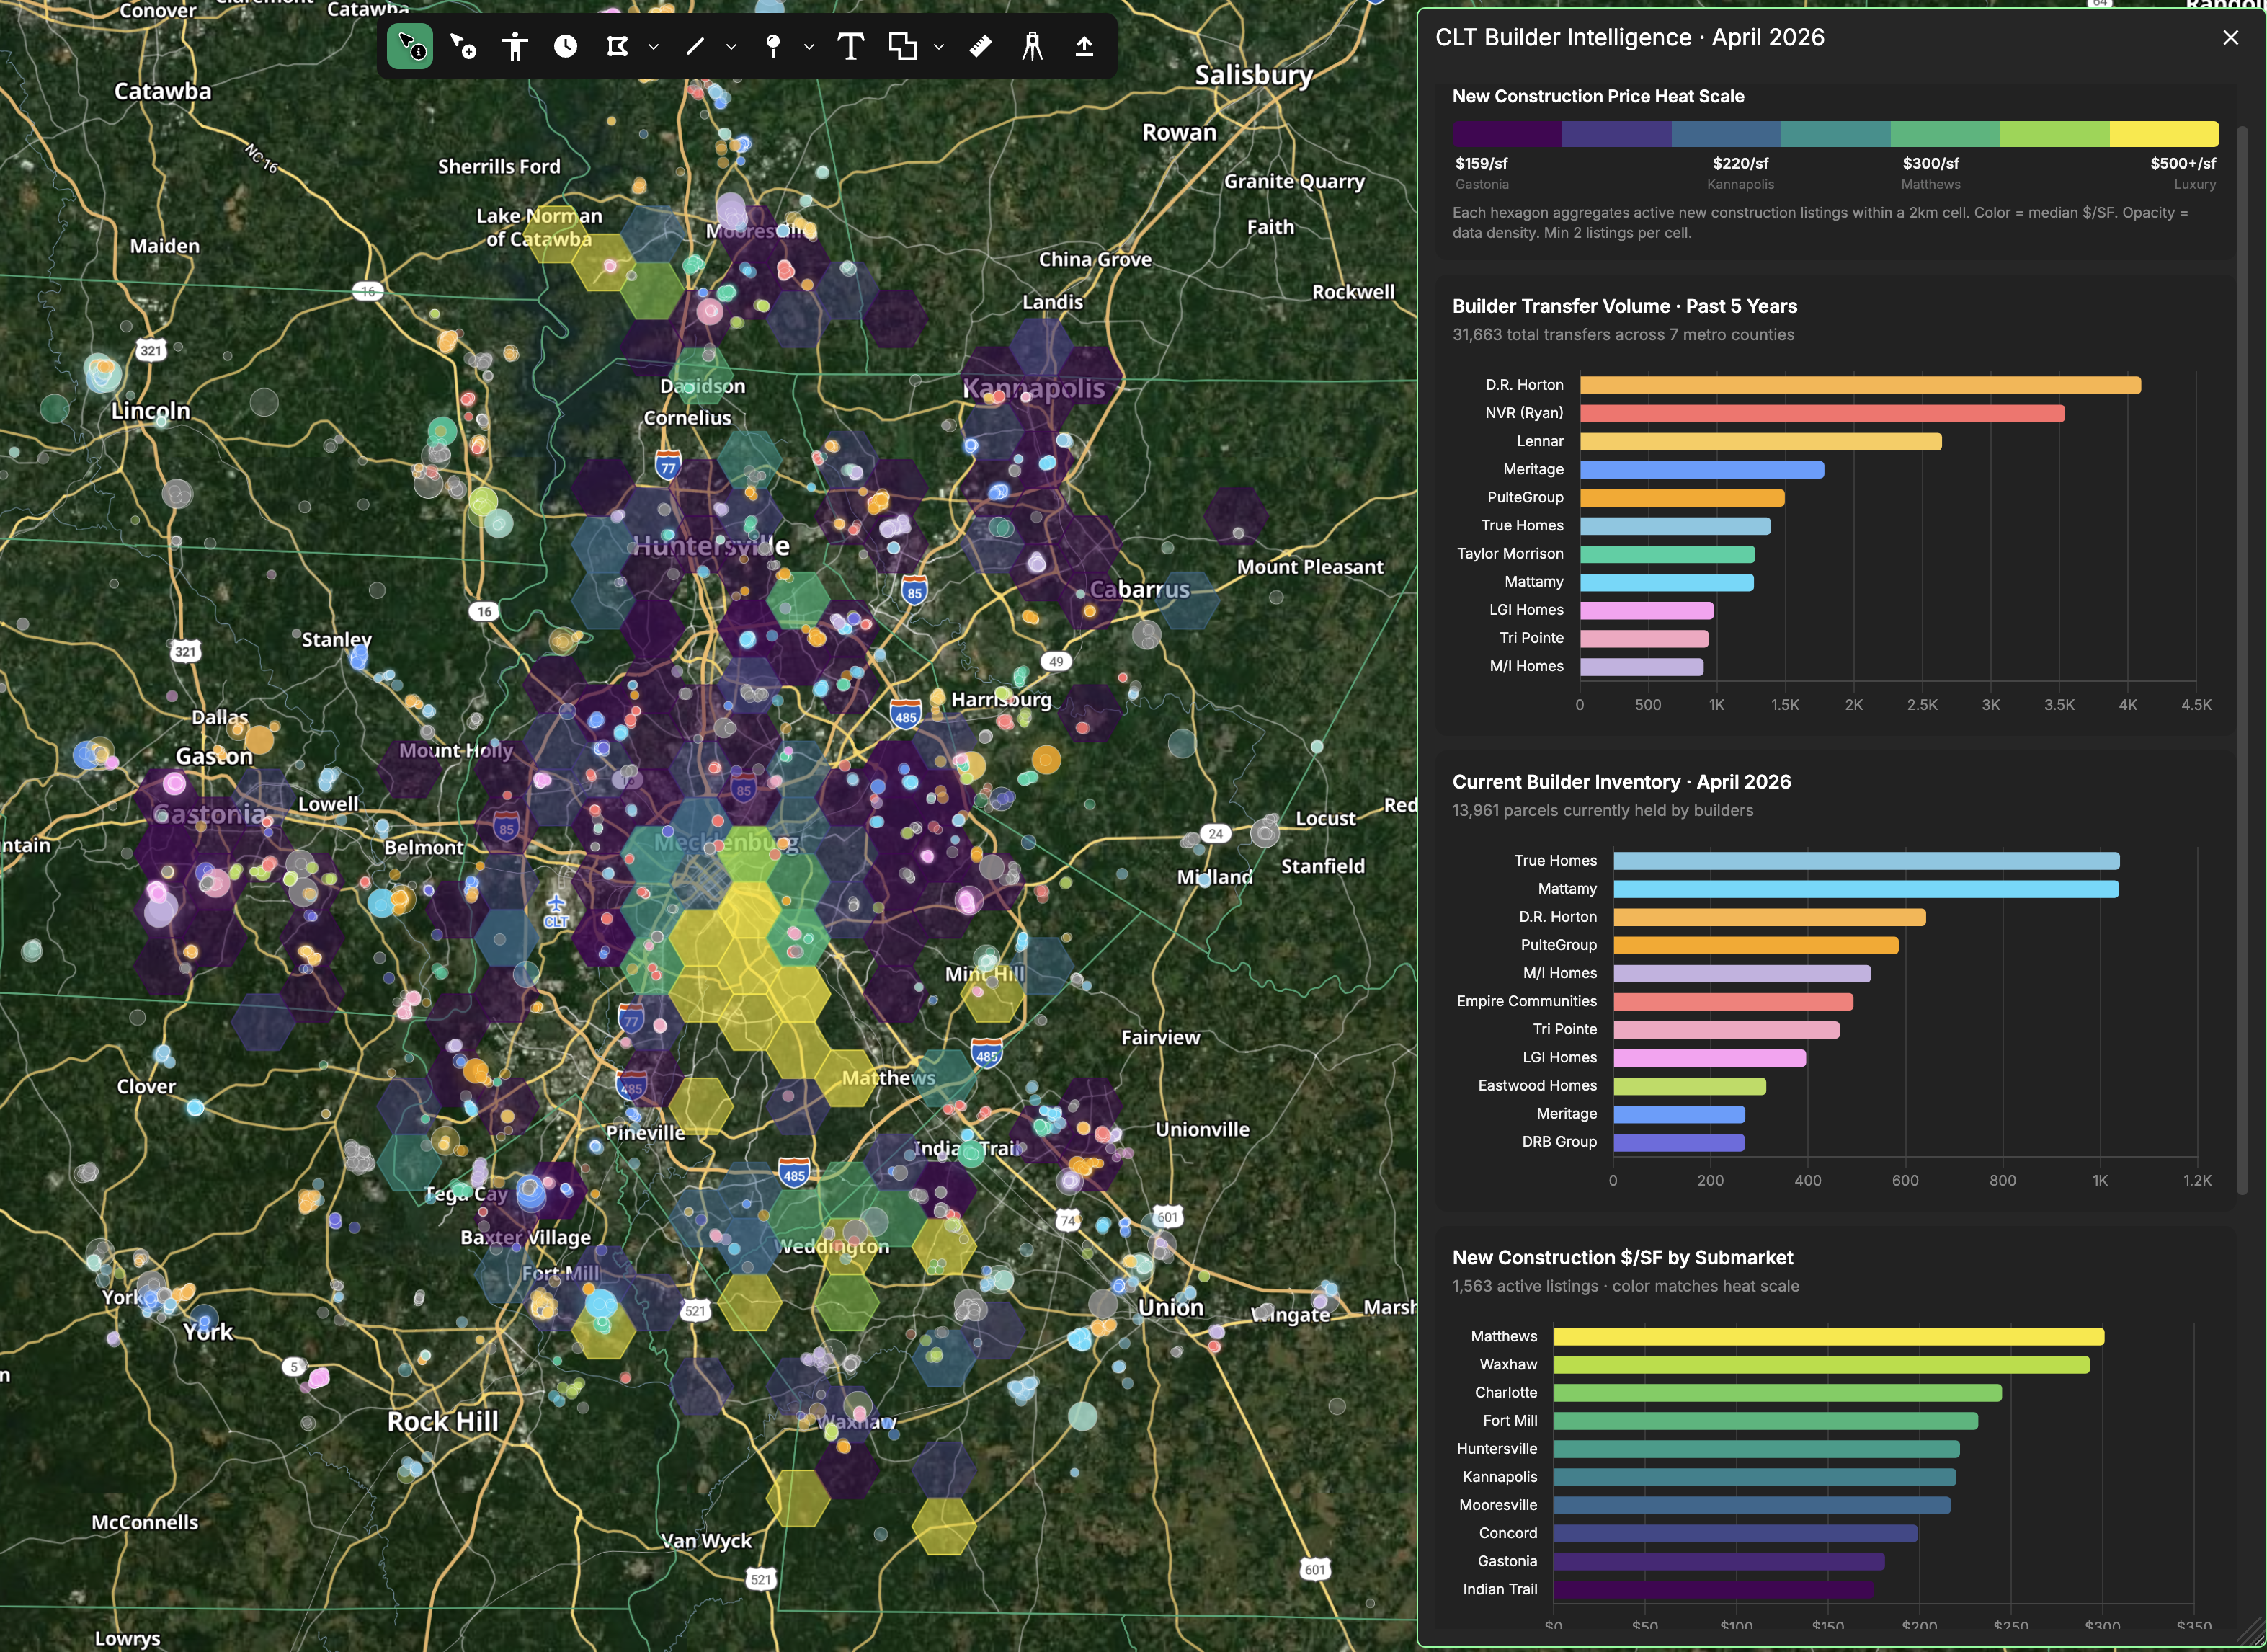Click the teal heat scale swatch

pos(1835,134)
